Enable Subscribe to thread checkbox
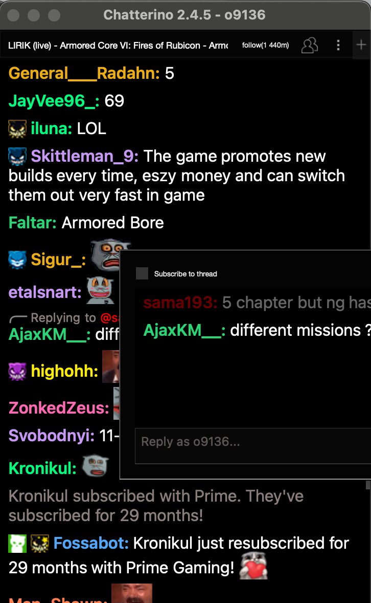 (142, 273)
